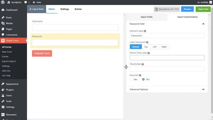Open Add Ons submenu item
213x120 pixels.
coord(6,71)
